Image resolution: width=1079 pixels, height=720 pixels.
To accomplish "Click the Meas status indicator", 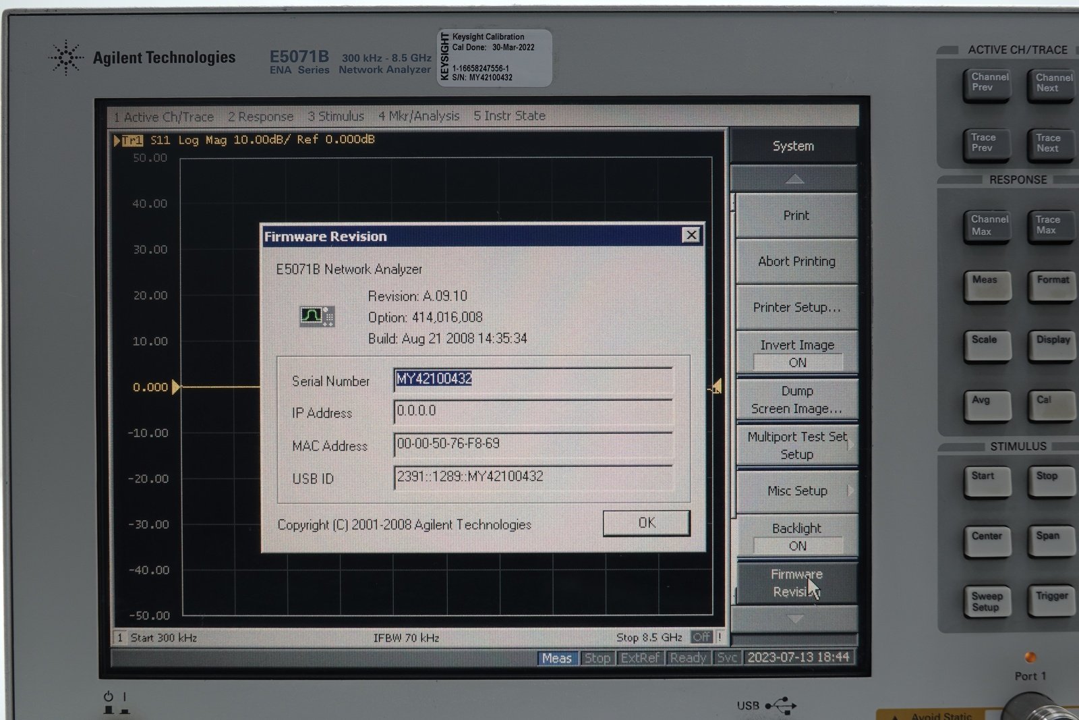I will (557, 658).
